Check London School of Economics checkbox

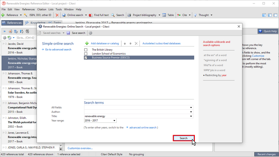86,54
